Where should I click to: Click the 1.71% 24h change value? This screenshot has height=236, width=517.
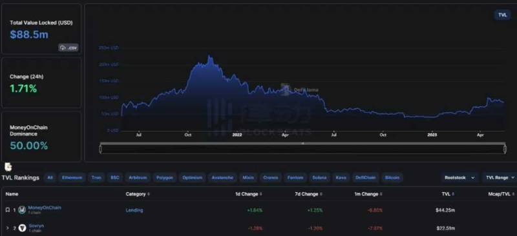point(23,88)
